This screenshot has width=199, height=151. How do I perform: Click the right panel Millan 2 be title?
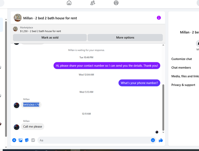pyautogui.click(x=189, y=32)
